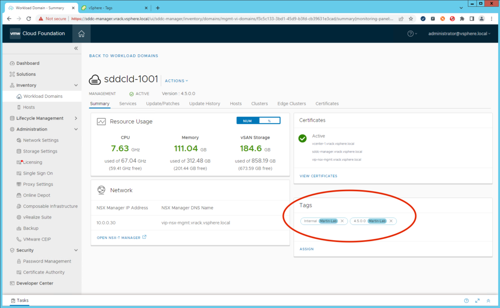Click the Dashboard sidebar icon

click(x=12, y=63)
